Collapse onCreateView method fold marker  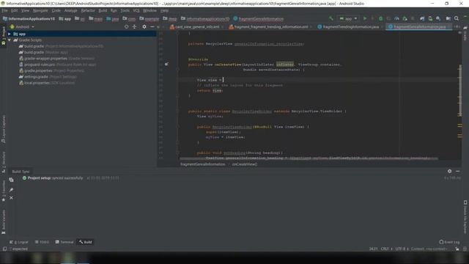point(177,70)
